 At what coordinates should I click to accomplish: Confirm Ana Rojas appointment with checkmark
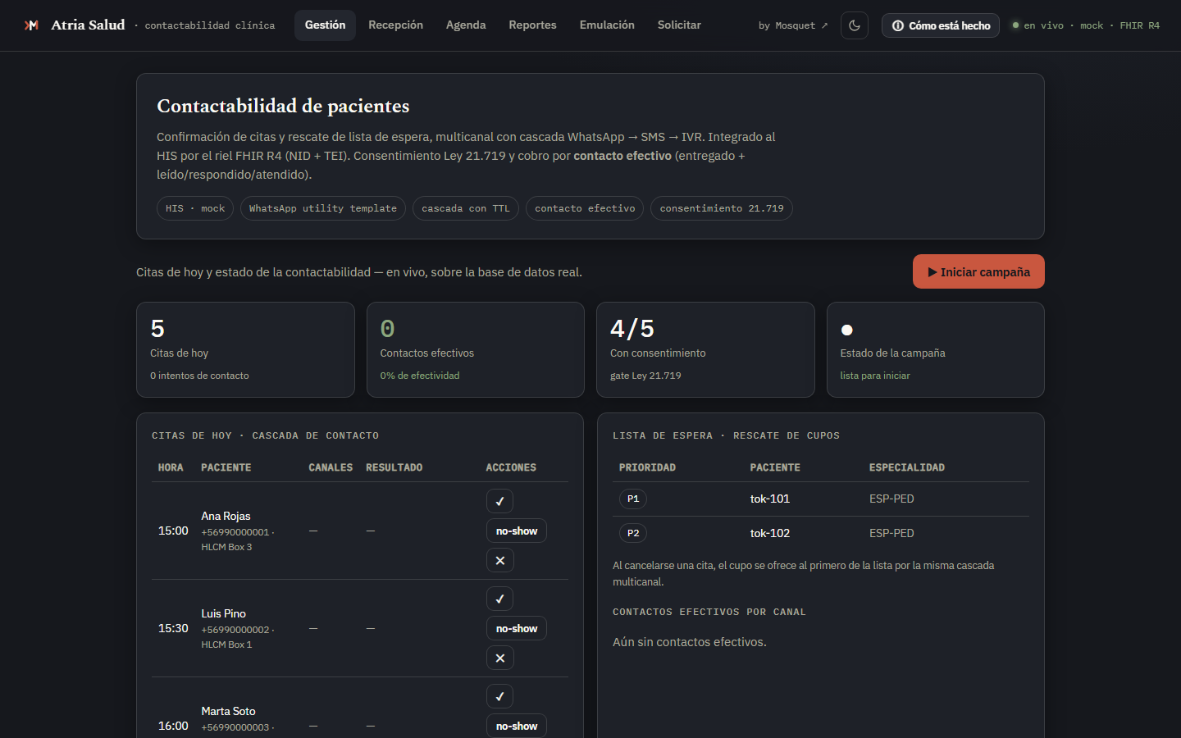(x=499, y=501)
